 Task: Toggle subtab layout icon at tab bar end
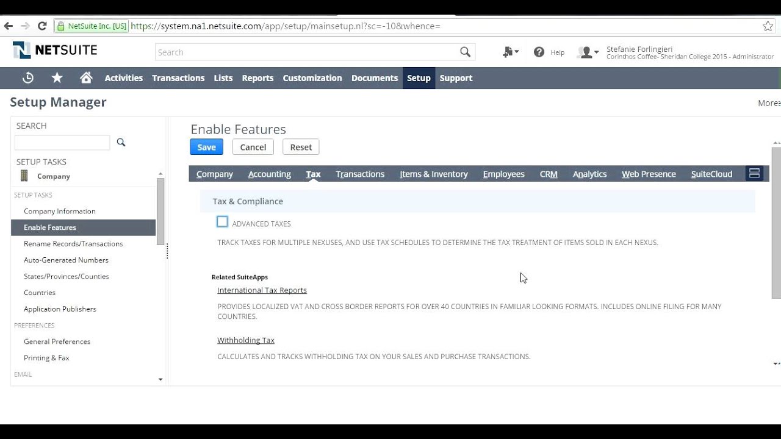[754, 174]
